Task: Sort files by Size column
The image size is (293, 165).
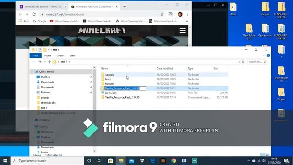Action: pyautogui.click(x=216, y=68)
